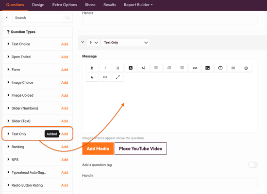This screenshot has width=267, height=194.
Task: Insert a variable placeholder with the (x) icon
Action: [x=233, y=68]
